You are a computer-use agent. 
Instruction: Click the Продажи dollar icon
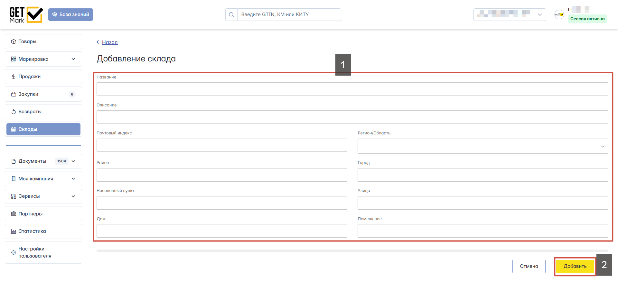coord(14,77)
